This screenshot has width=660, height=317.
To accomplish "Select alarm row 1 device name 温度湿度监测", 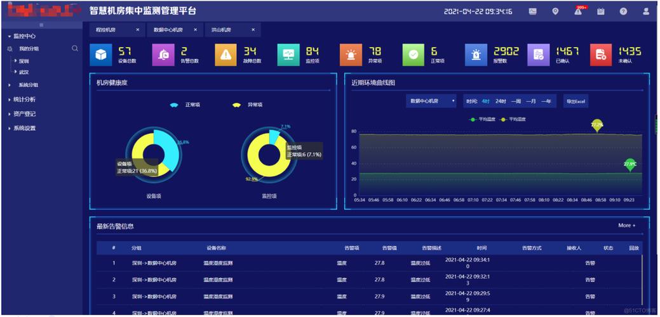I will point(218,263).
